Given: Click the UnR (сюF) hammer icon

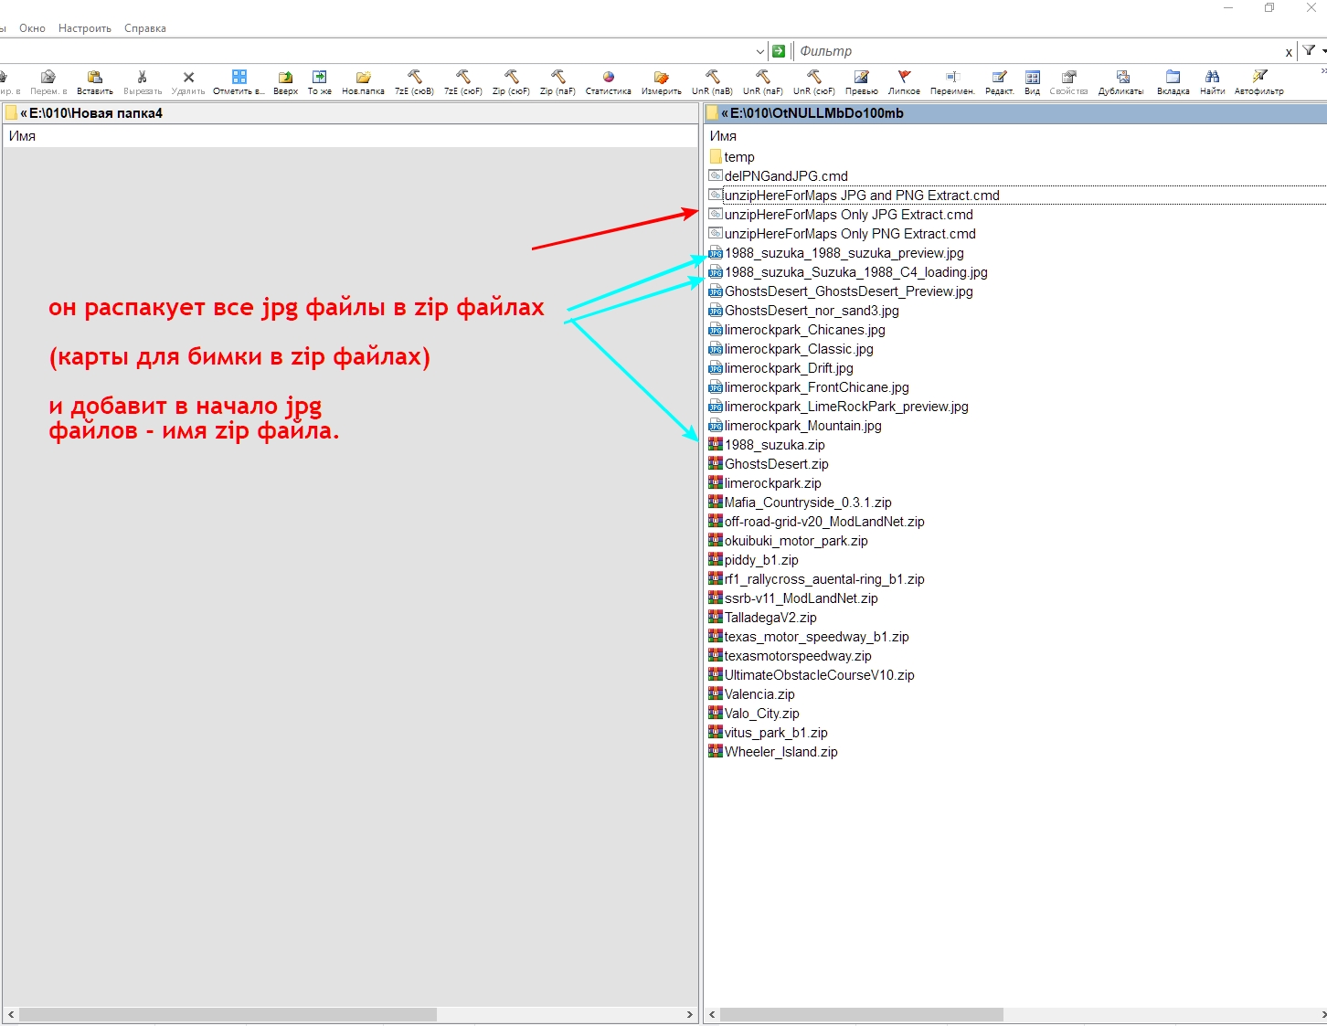Looking at the screenshot, I should 813,77.
